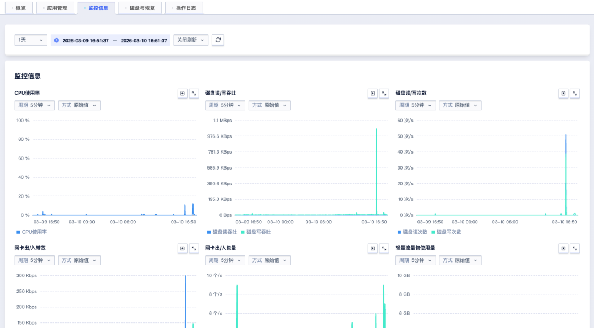
Task: Expand the 轻量流量包使用量 chart fullscreen
Action: click(x=575, y=248)
